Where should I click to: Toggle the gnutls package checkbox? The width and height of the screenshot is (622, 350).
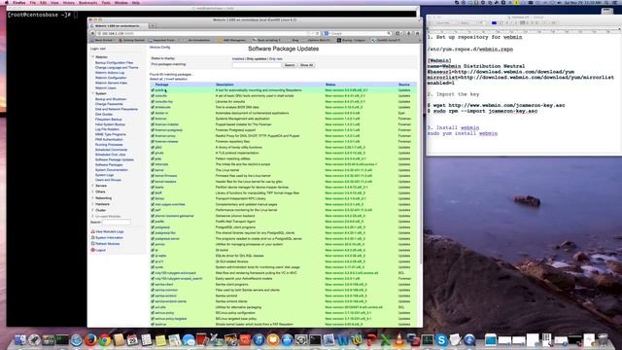pyautogui.click(x=153, y=153)
